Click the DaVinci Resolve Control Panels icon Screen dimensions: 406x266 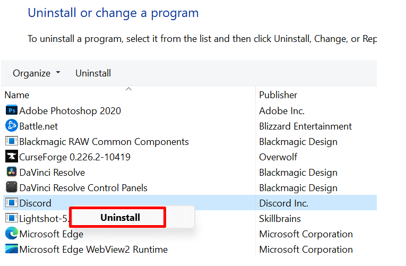[11, 188]
